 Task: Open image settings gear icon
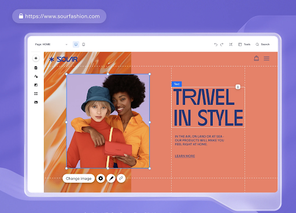(101, 178)
